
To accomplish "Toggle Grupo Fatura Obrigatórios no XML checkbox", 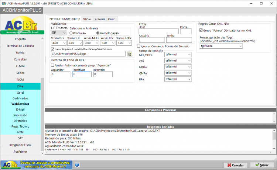I will point(201,30).
